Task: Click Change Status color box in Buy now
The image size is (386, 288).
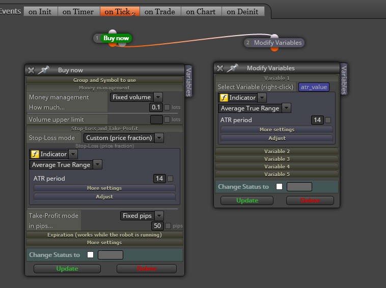Action: (x=111, y=255)
